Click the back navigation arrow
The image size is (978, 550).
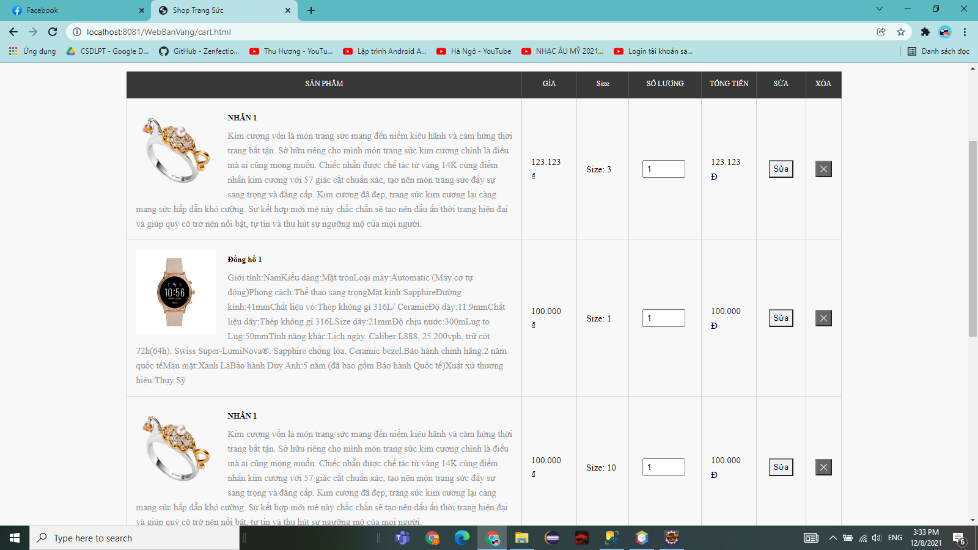(13, 31)
